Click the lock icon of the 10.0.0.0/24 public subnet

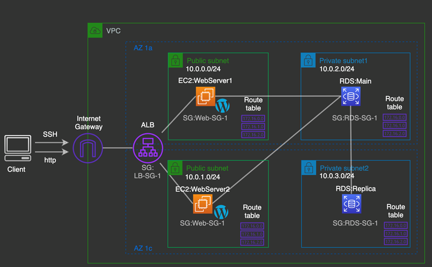[175, 61]
